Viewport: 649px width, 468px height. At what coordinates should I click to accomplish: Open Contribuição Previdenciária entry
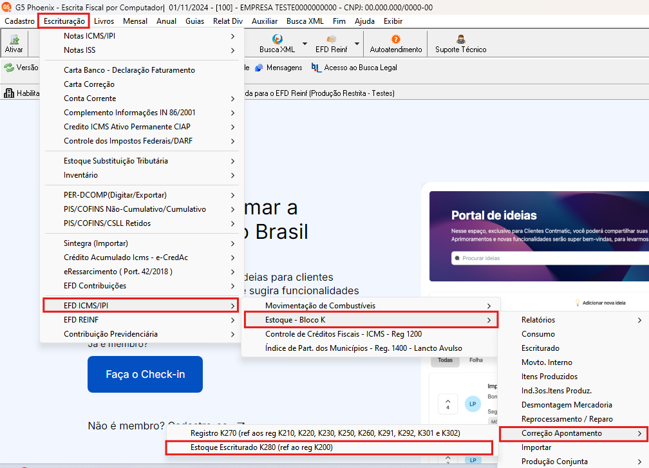141,334
